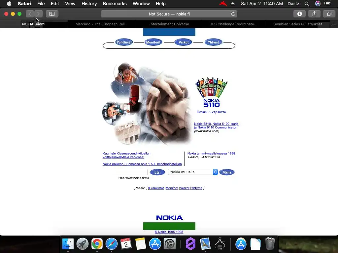Click the Safari back arrow button
Image resolution: width=338 pixels, height=253 pixels.
point(30,14)
